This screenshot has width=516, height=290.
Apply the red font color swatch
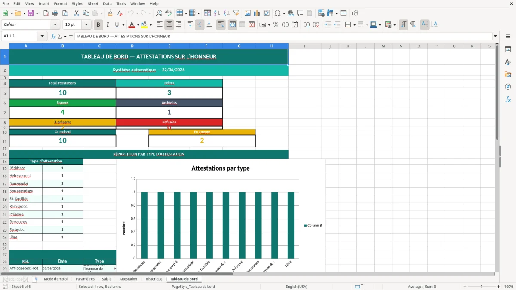click(132, 25)
